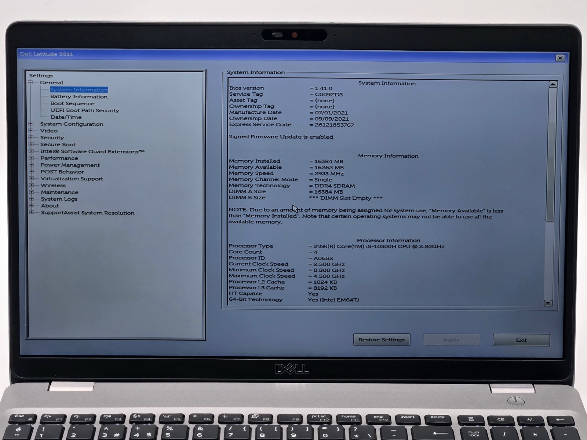The height and width of the screenshot is (440, 587).
Task: Expand the Security settings node
Action: (x=31, y=137)
